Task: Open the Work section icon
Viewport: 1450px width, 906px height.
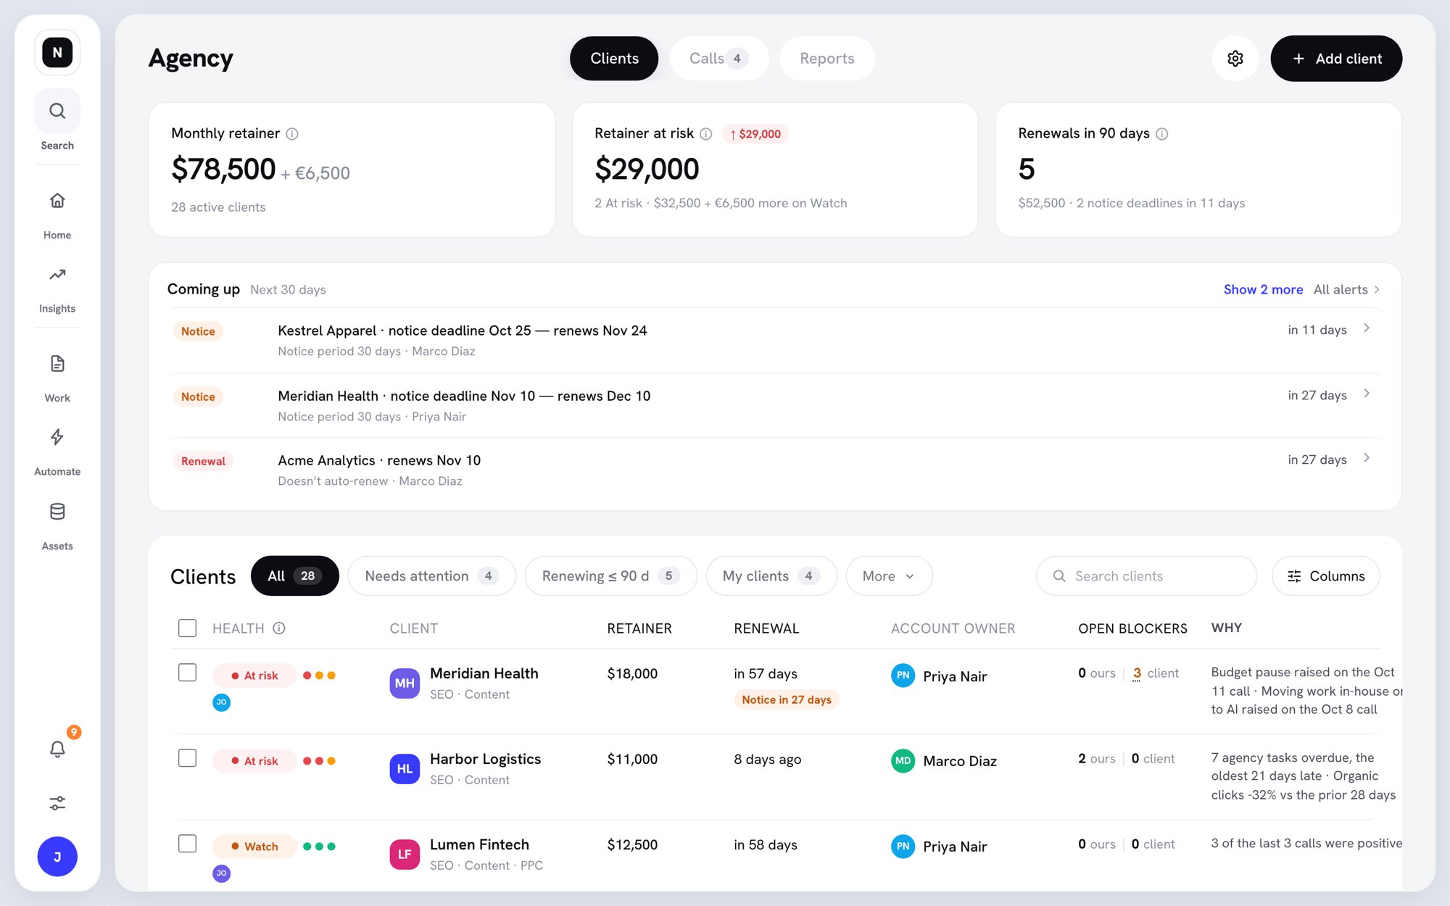Action: coord(57,364)
